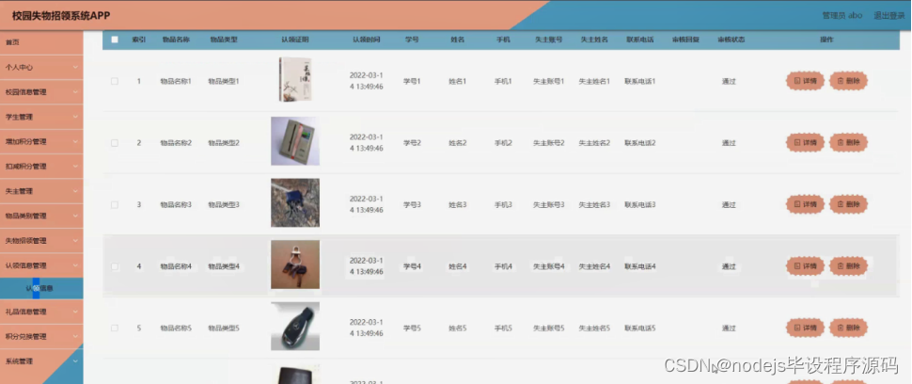
Task: Open the wallet image thumbnail in row 2
Action: point(295,141)
